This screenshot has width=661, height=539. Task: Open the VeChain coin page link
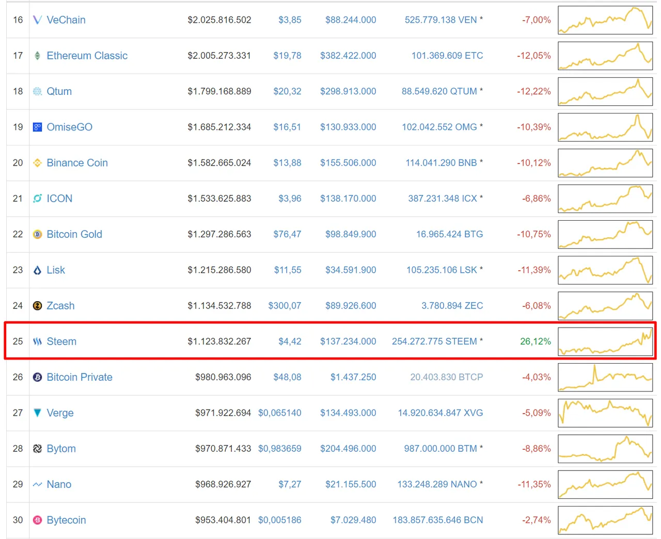pos(66,20)
